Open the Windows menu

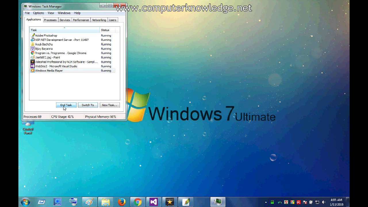[64, 13]
